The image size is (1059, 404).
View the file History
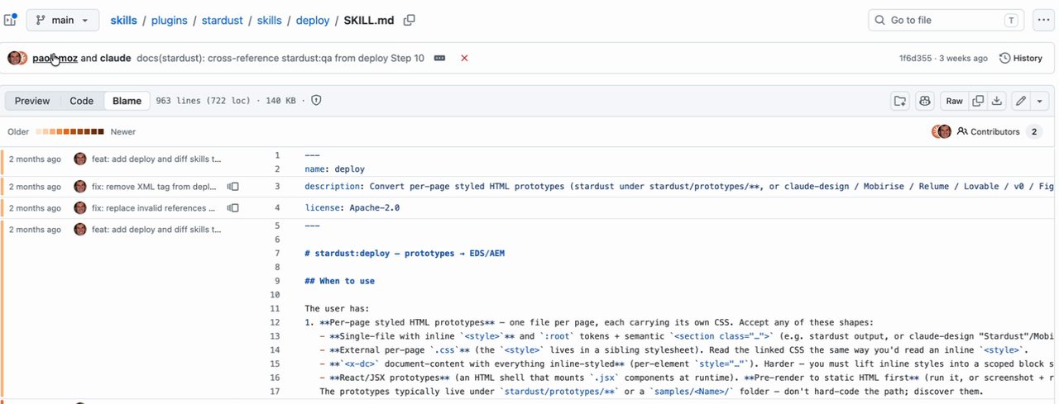click(1021, 58)
